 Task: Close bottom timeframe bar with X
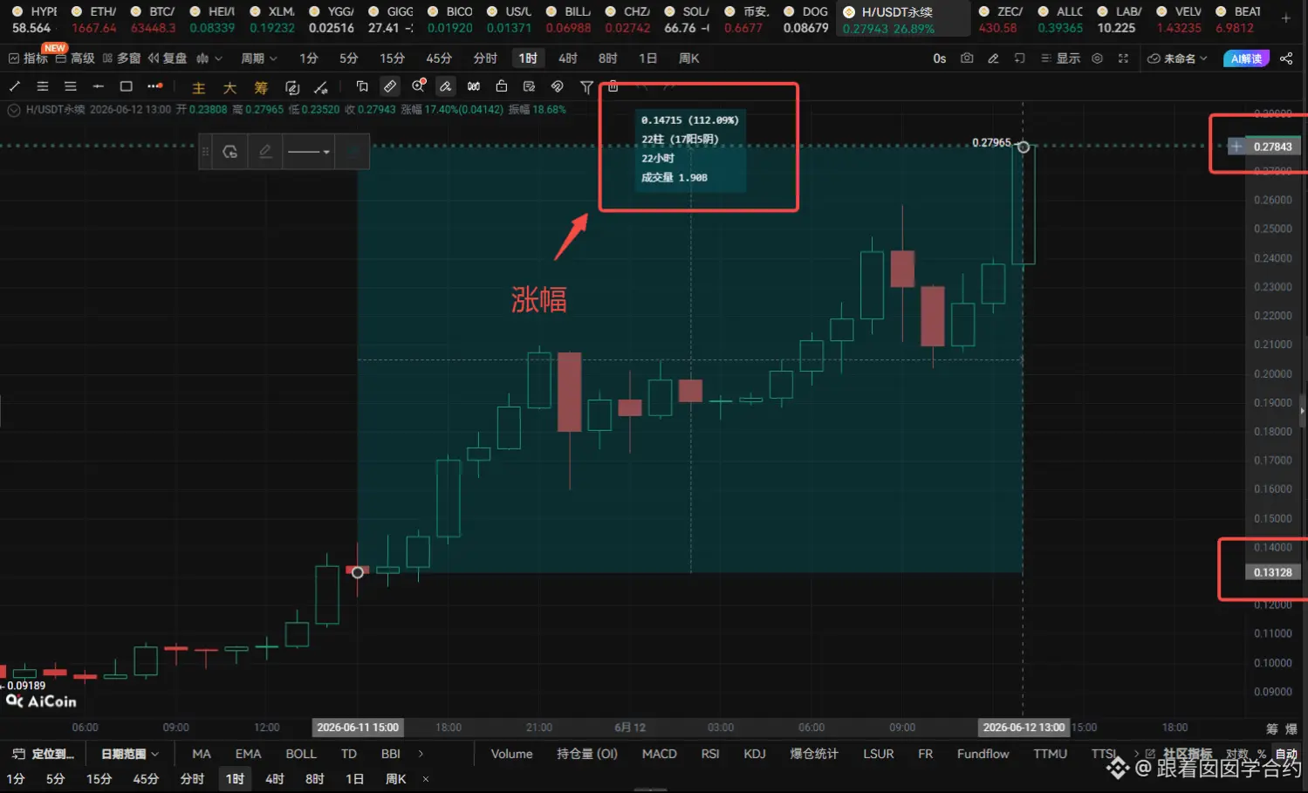coord(426,779)
